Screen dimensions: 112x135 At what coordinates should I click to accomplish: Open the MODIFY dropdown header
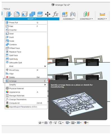point(32,19)
